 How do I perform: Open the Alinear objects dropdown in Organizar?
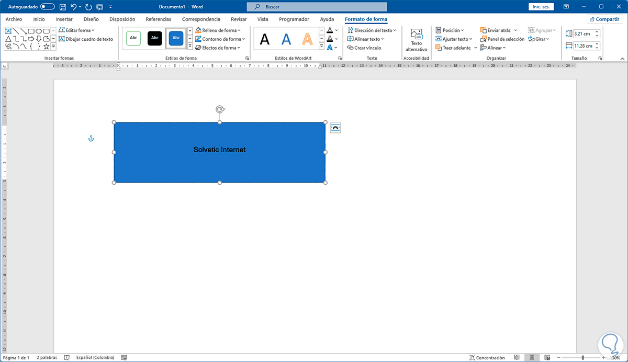[493, 48]
